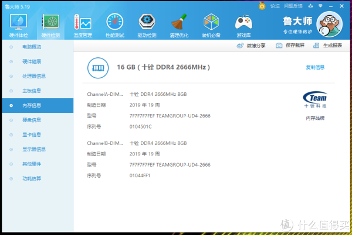
Task: Select 硬件健康 in sidebar
Action: [x=32, y=61]
